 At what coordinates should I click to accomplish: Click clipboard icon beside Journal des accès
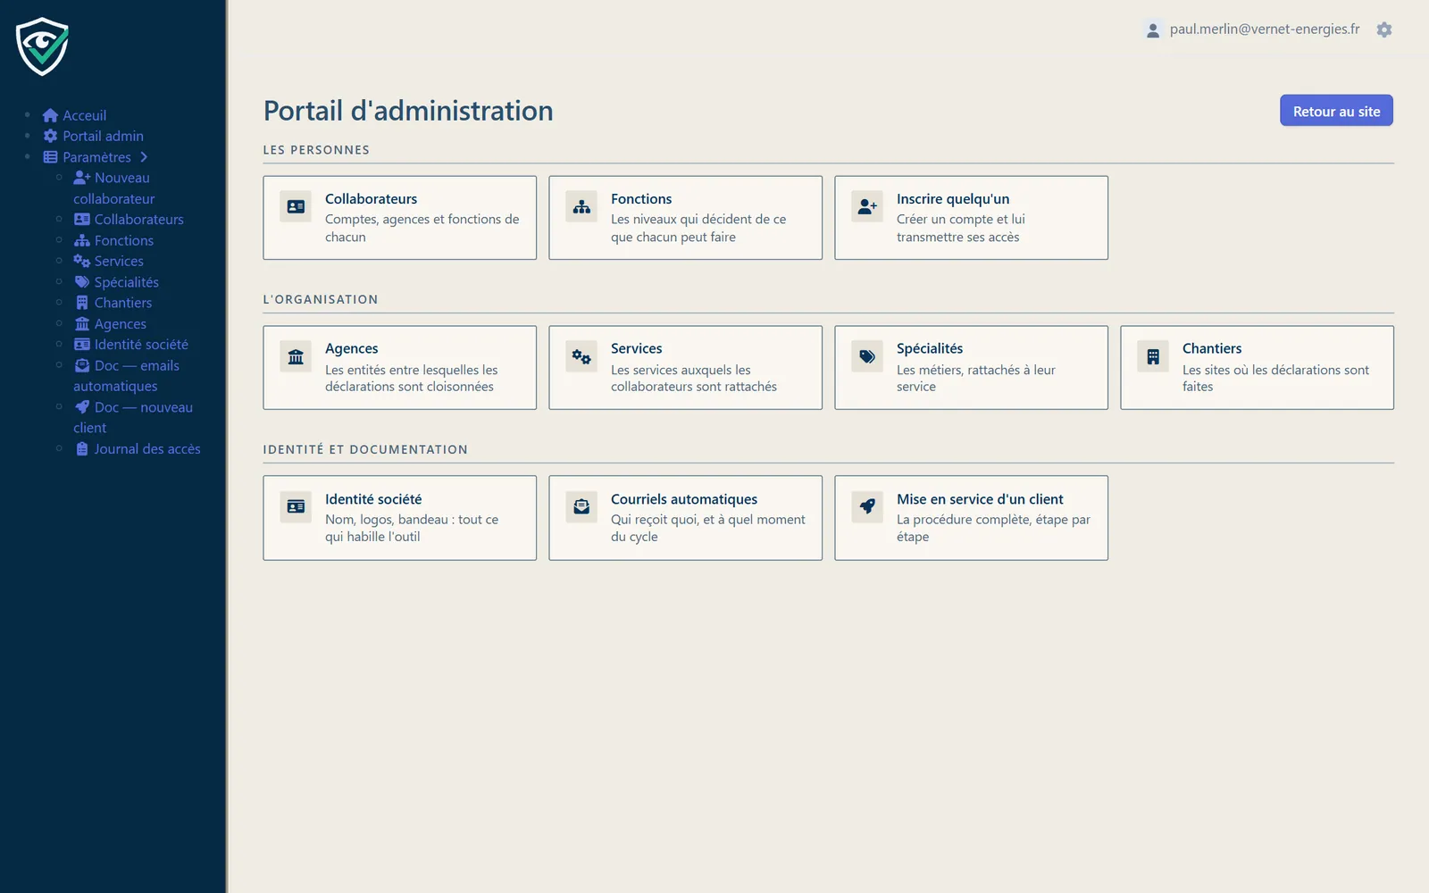click(x=82, y=449)
